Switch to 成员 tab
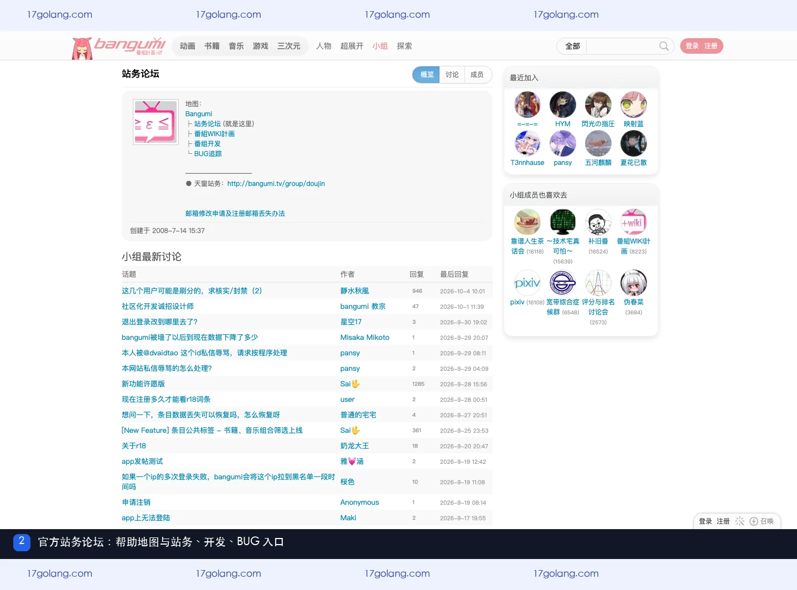This screenshot has width=797, height=590. pos(477,75)
